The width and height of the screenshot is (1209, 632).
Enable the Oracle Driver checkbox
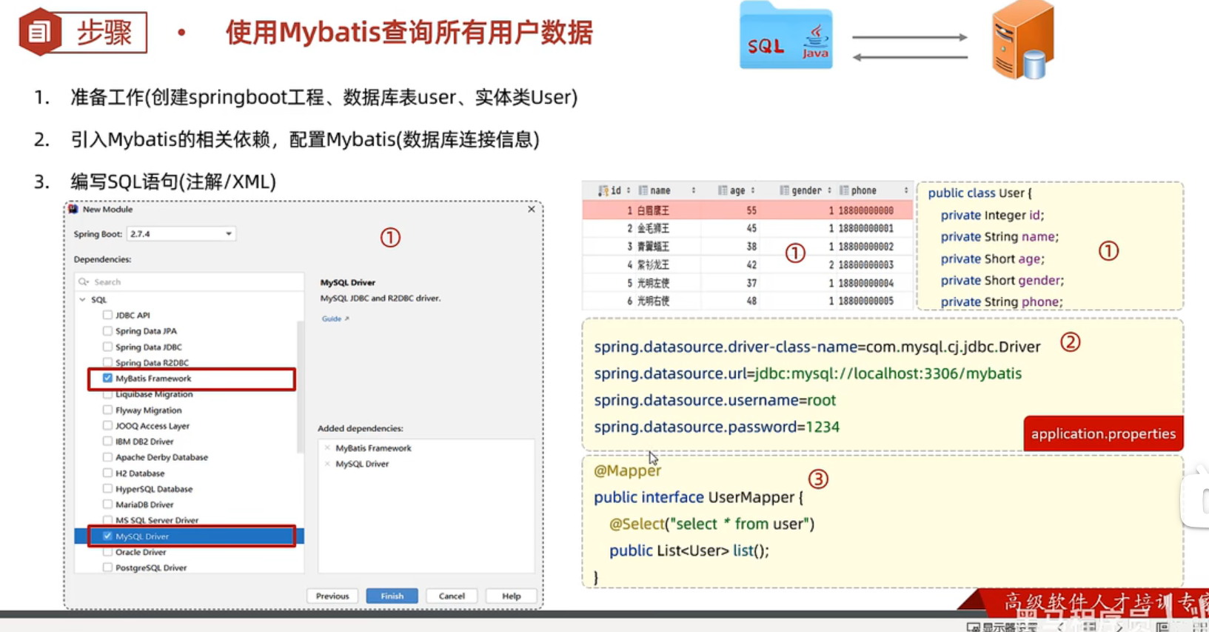[107, 552]
